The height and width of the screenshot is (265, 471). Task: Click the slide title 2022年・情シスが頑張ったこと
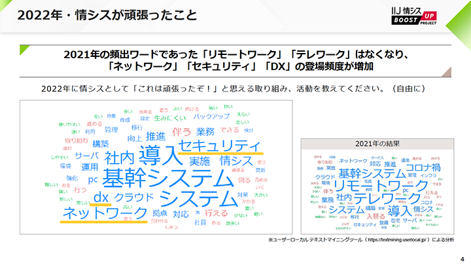click(107, 14)
